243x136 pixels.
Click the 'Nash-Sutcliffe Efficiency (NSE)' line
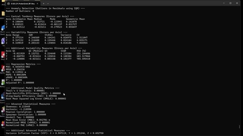tap(33, 93)
